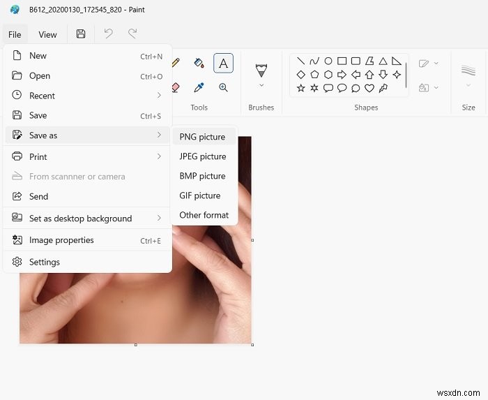Click the shapes gallery scrollbar

[x=406, y=75]
